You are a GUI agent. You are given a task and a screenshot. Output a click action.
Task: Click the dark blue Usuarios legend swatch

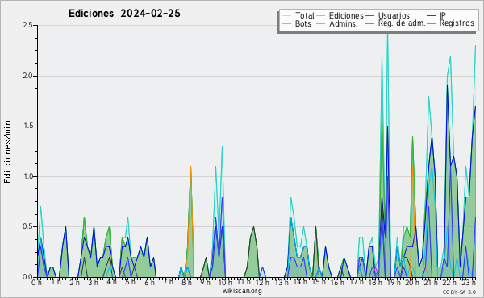[x=369, y=15]
